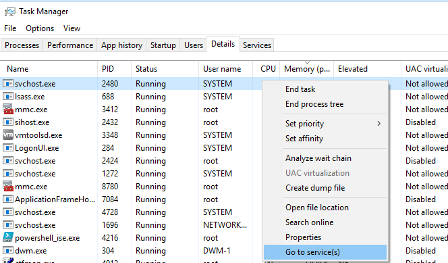Click the lsass.exe process icon

[x=8, y=97]
